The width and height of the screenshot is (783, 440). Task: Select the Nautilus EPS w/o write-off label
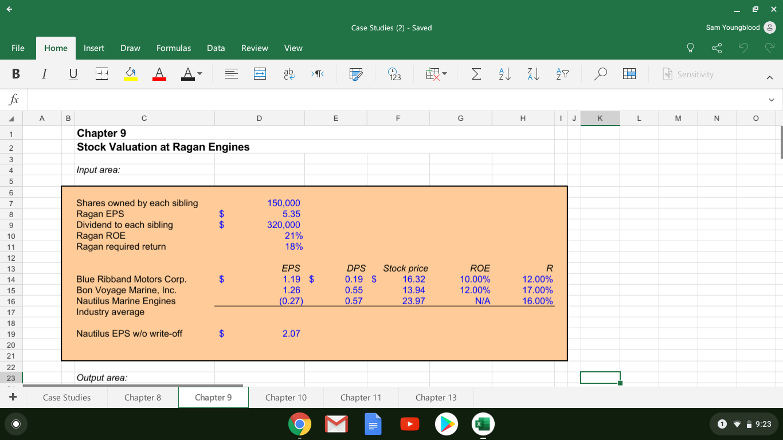click(x=130, y=333)
